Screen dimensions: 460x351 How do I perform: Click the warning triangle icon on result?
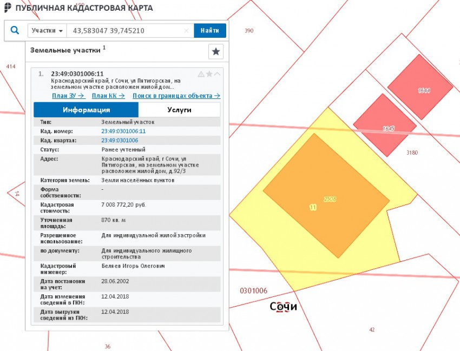[201, 74]
